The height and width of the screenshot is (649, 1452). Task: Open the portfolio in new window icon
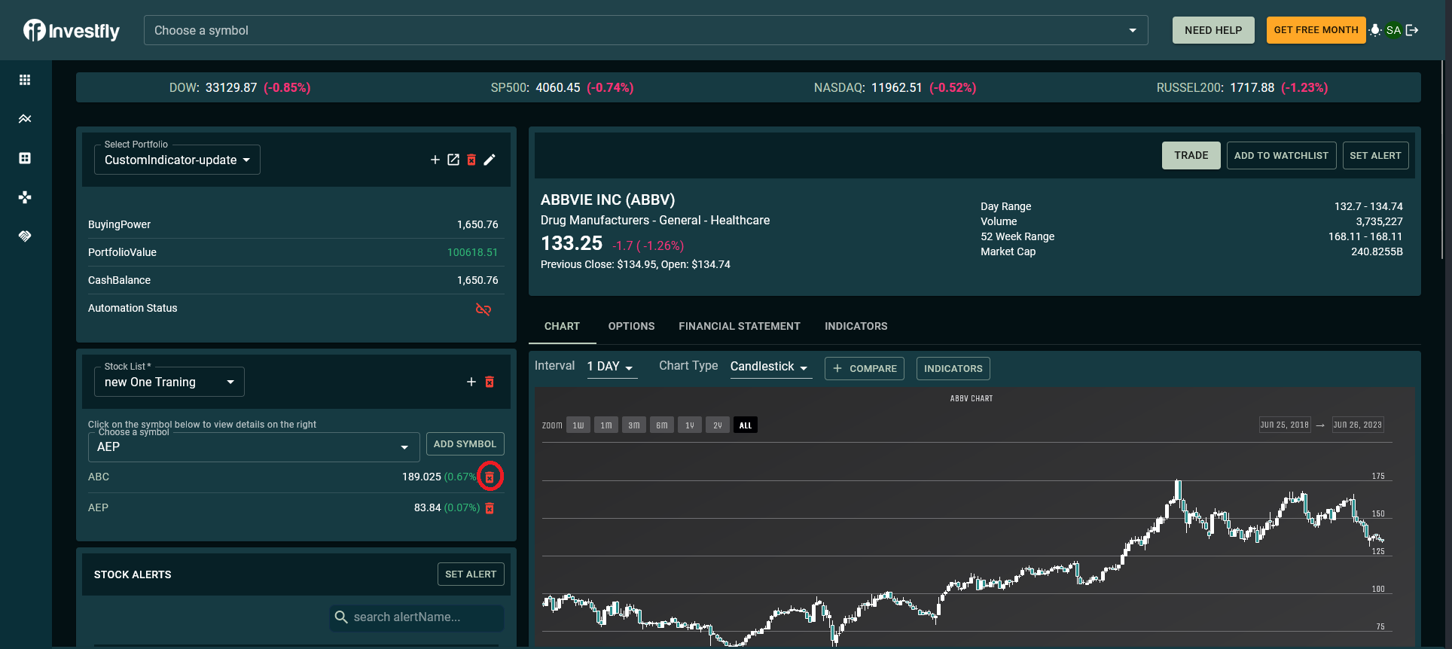[x=453, y=160]
